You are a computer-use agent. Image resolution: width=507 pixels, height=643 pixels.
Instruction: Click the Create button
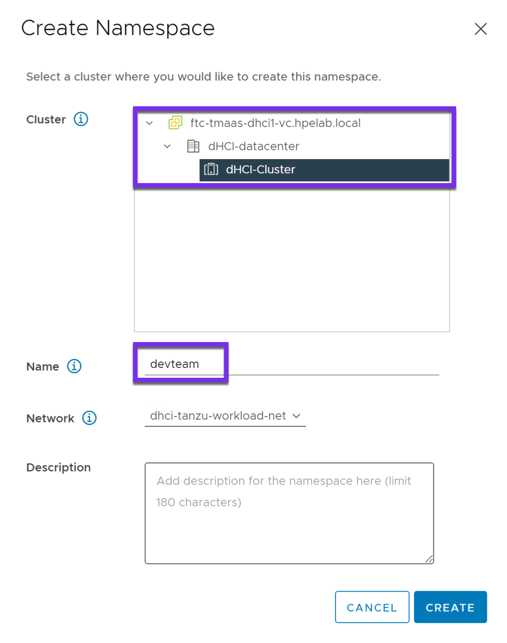(x=450, y=607)
